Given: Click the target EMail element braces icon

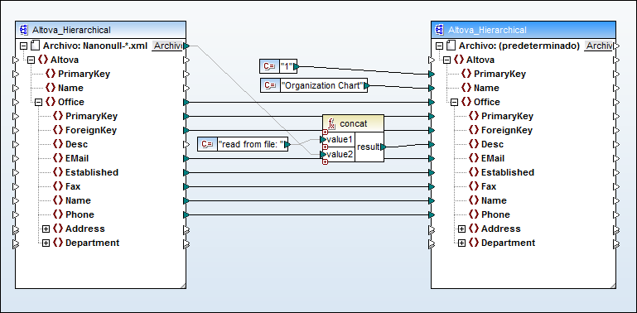Looking at the screenshot, I should [474, 158].
